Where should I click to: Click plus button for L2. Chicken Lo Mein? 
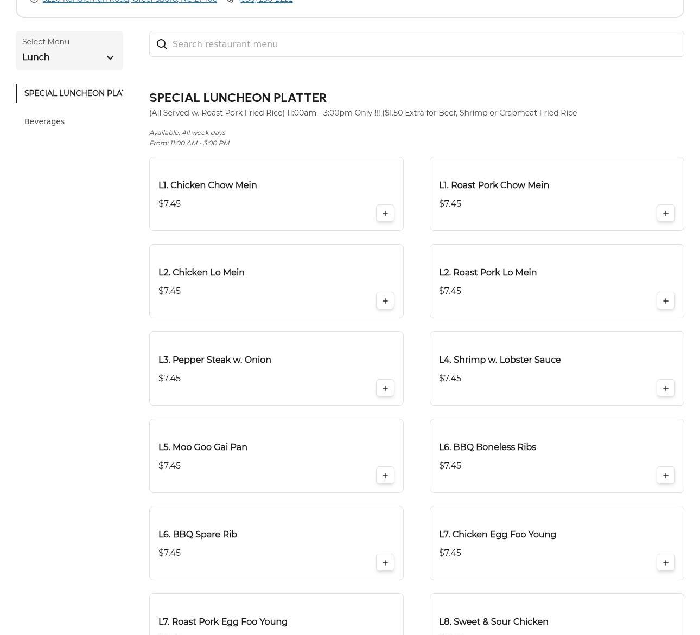pos(385,301)
